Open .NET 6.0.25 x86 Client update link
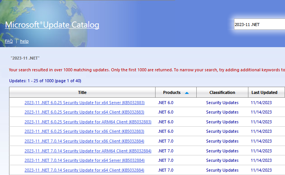This screenshot has height=175, width=285. click(x=84, y=131)
